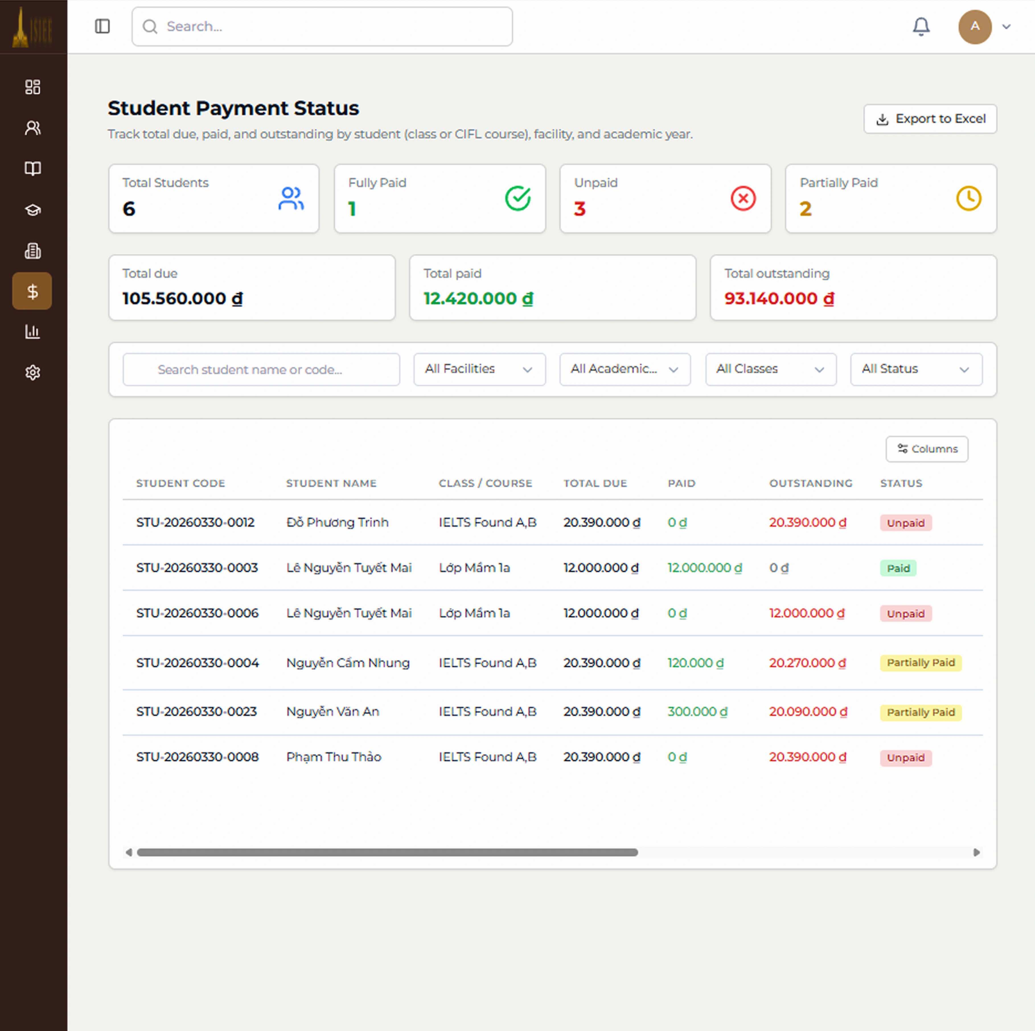This screenshot has height=1031, width=1035.
Task: Open the settings gear icon in sidebar
Action: point(33,372)
